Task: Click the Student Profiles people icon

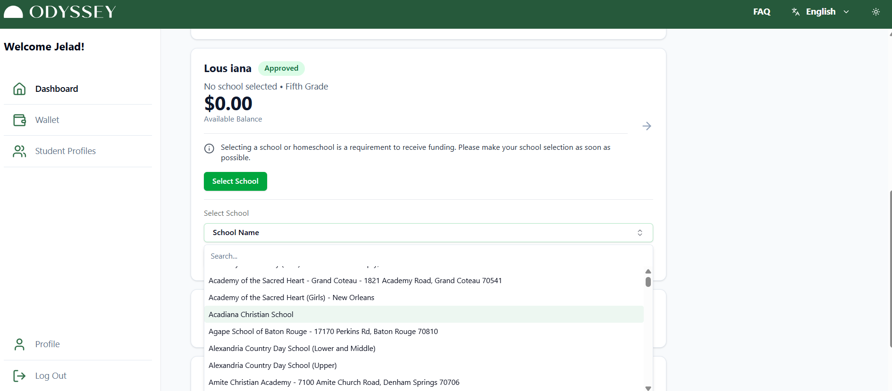Action: pos(19,151)
